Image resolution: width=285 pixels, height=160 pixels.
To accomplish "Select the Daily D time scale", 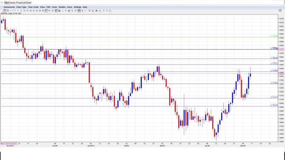I will tap(46, 11).
